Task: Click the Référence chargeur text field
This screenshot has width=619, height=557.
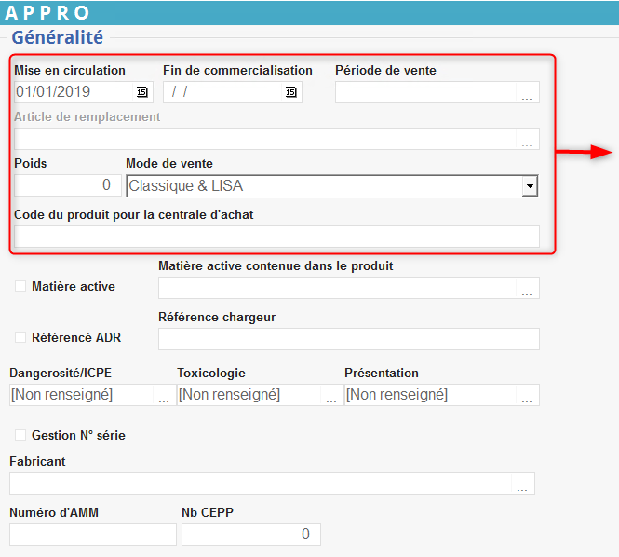Action: coord(348,339)
